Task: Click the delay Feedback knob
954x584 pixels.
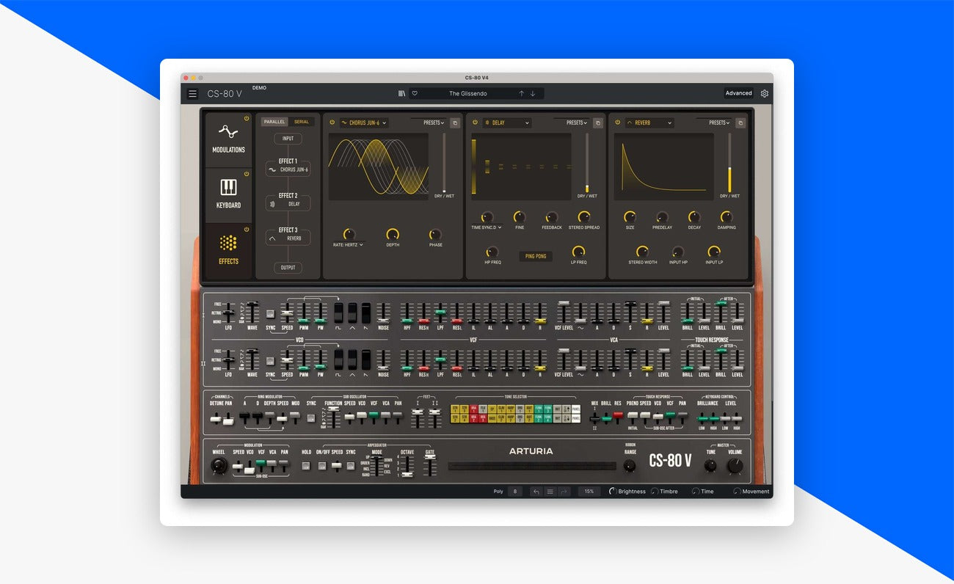Action: click(552, 217)
